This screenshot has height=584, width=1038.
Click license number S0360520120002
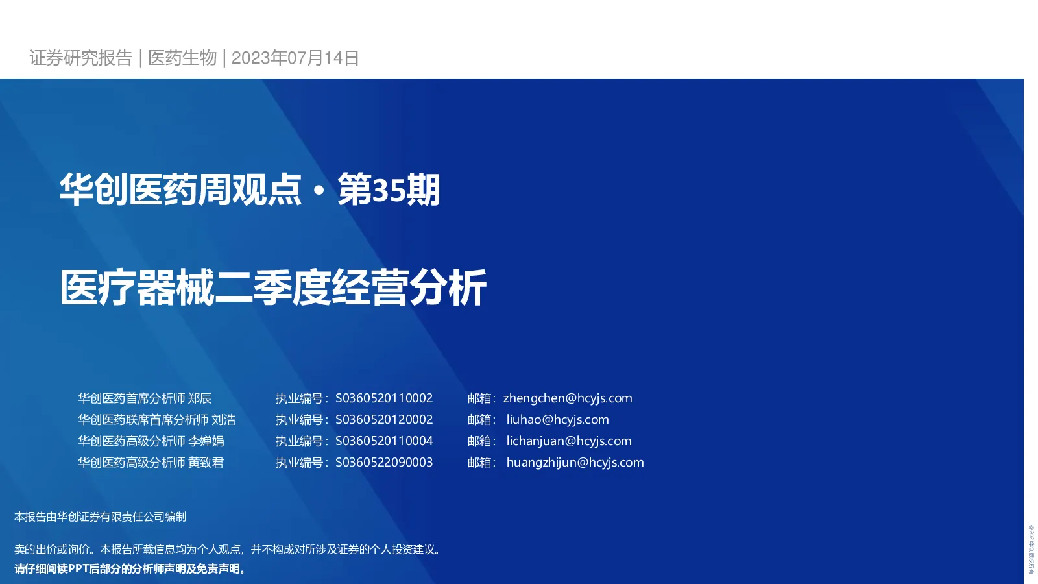(384, 420)
